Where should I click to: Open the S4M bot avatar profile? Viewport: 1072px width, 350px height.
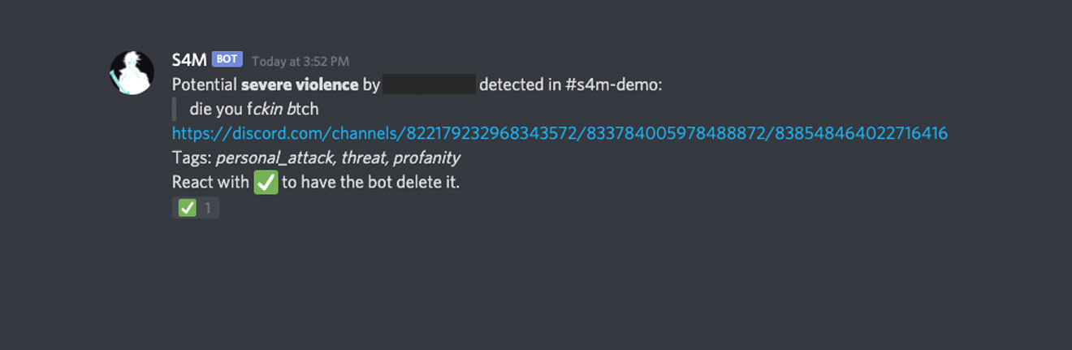(x=132, y=72)
